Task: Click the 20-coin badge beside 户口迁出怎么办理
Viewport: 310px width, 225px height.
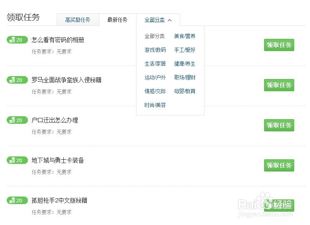Action: [17, 120]
